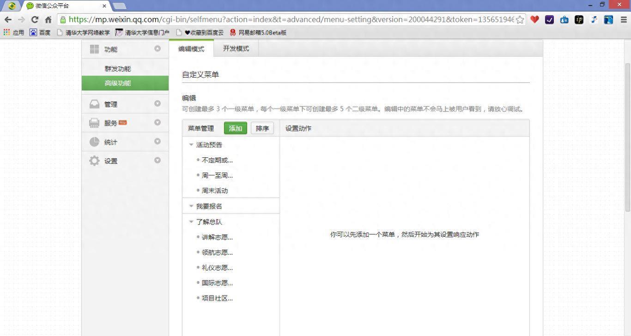Open the 清华大学信息门户 bookmark
The image size is (631, 336).
pyautogui.click(x=142, y=32)
